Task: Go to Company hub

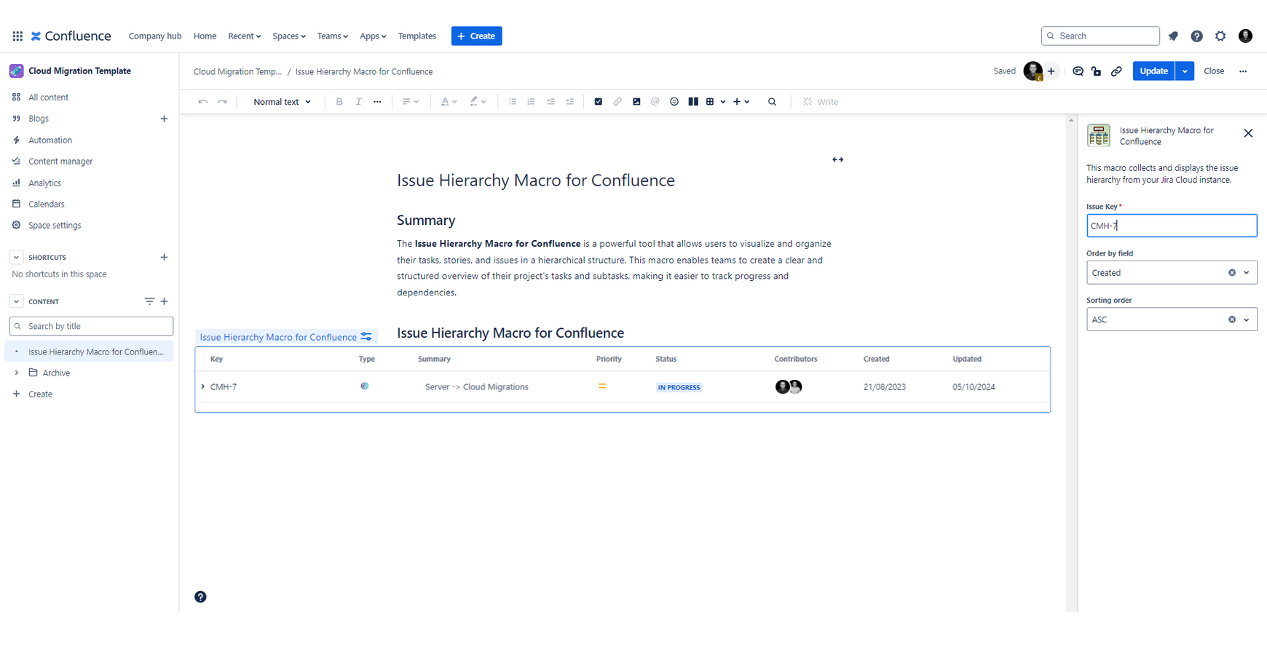Action: tap(155, 36)
